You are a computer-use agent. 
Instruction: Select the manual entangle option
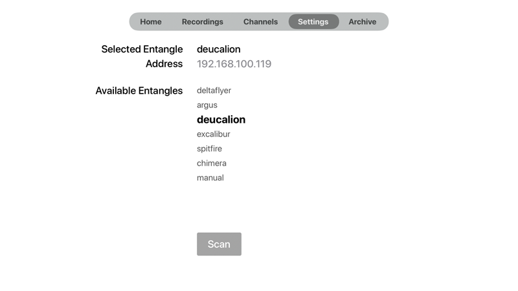[x=210, y=177]
